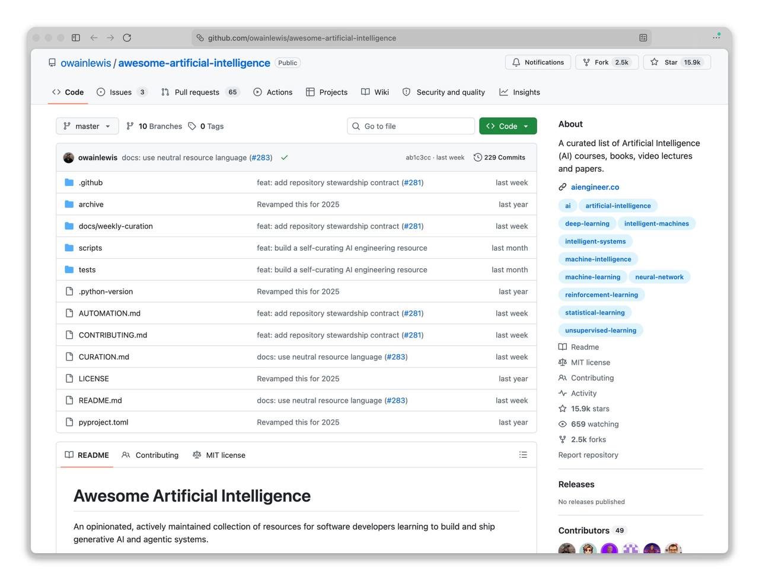The width and height of the screenshot is (759, 584).
Task: Click the .github folder icon
Action: click(69, 182)
